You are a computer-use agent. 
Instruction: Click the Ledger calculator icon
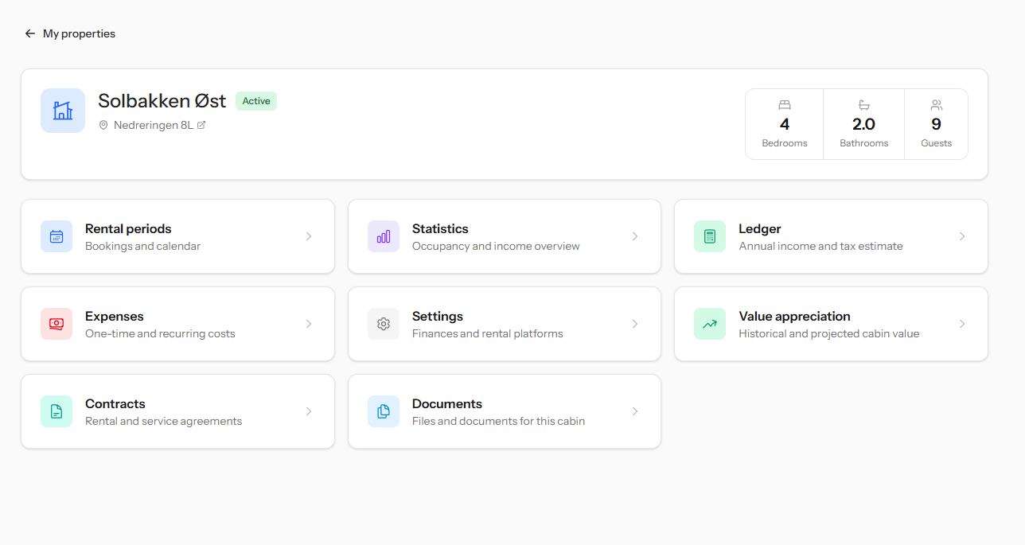click(710, 236)
